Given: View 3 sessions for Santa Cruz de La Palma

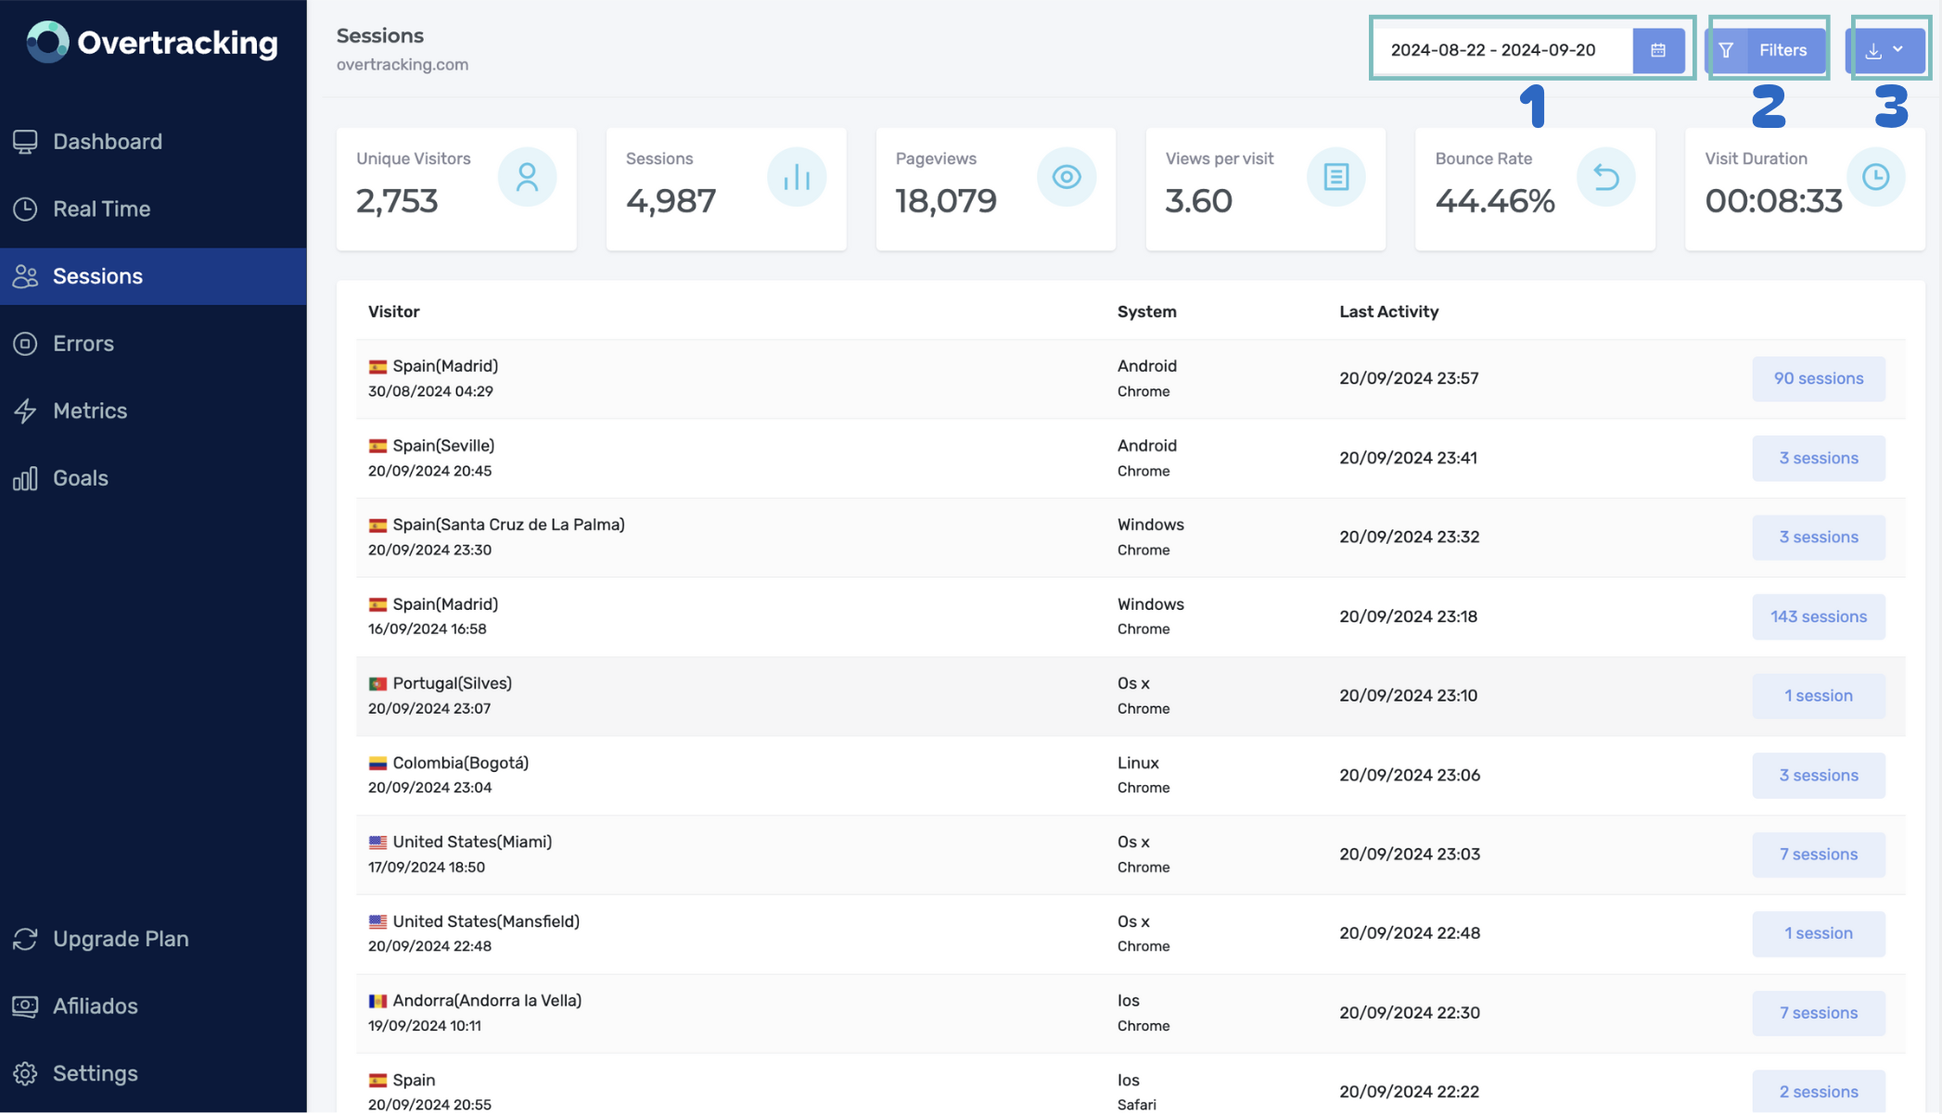Looking at the screenshot, I should click(x=1819, y=538).
